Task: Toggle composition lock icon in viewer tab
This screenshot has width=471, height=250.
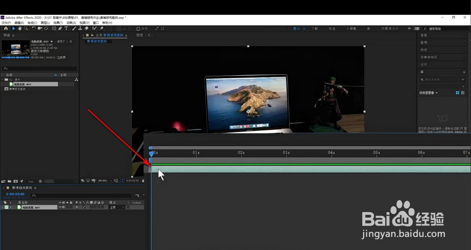Action: (x=92, y=35)
